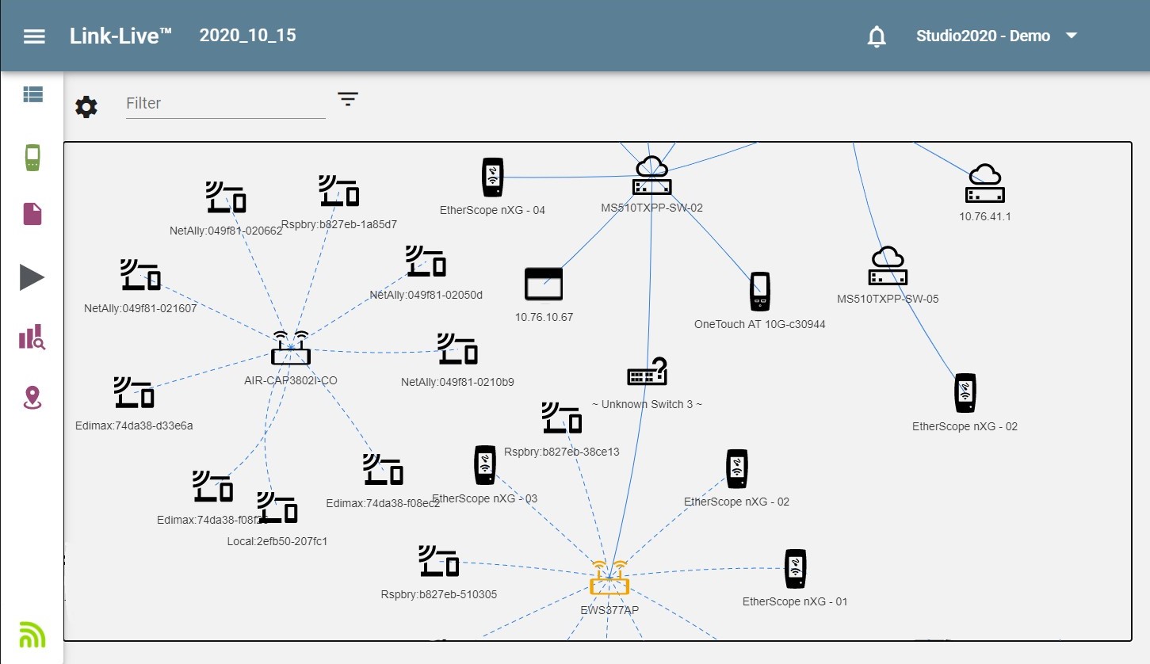Select the Rspbry:b827eb-38ce13 client node

(x=562, y=418)
